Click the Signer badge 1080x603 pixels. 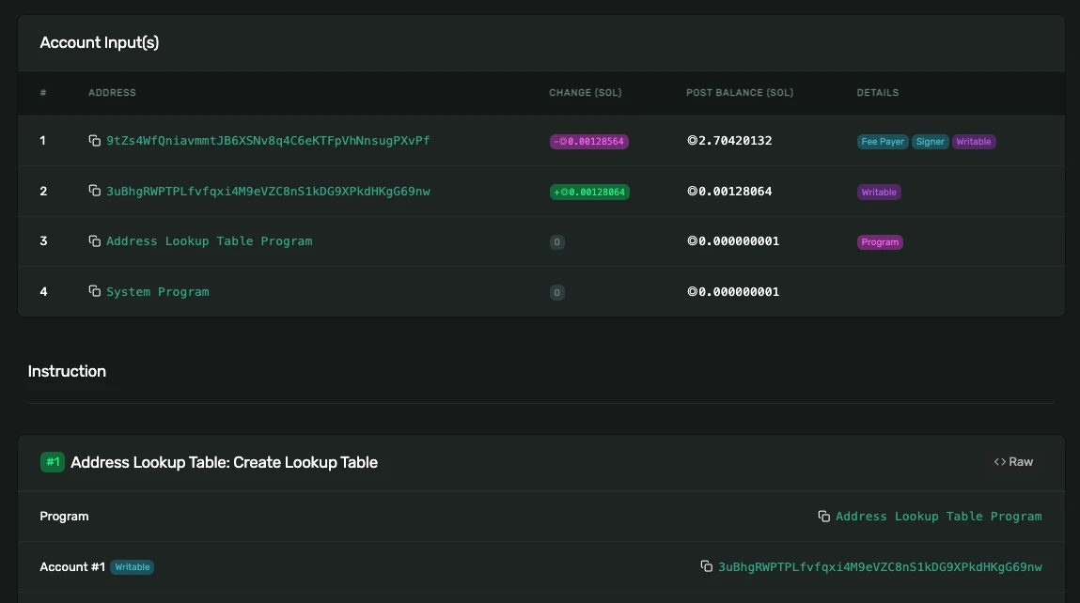[x=930, y=142]
